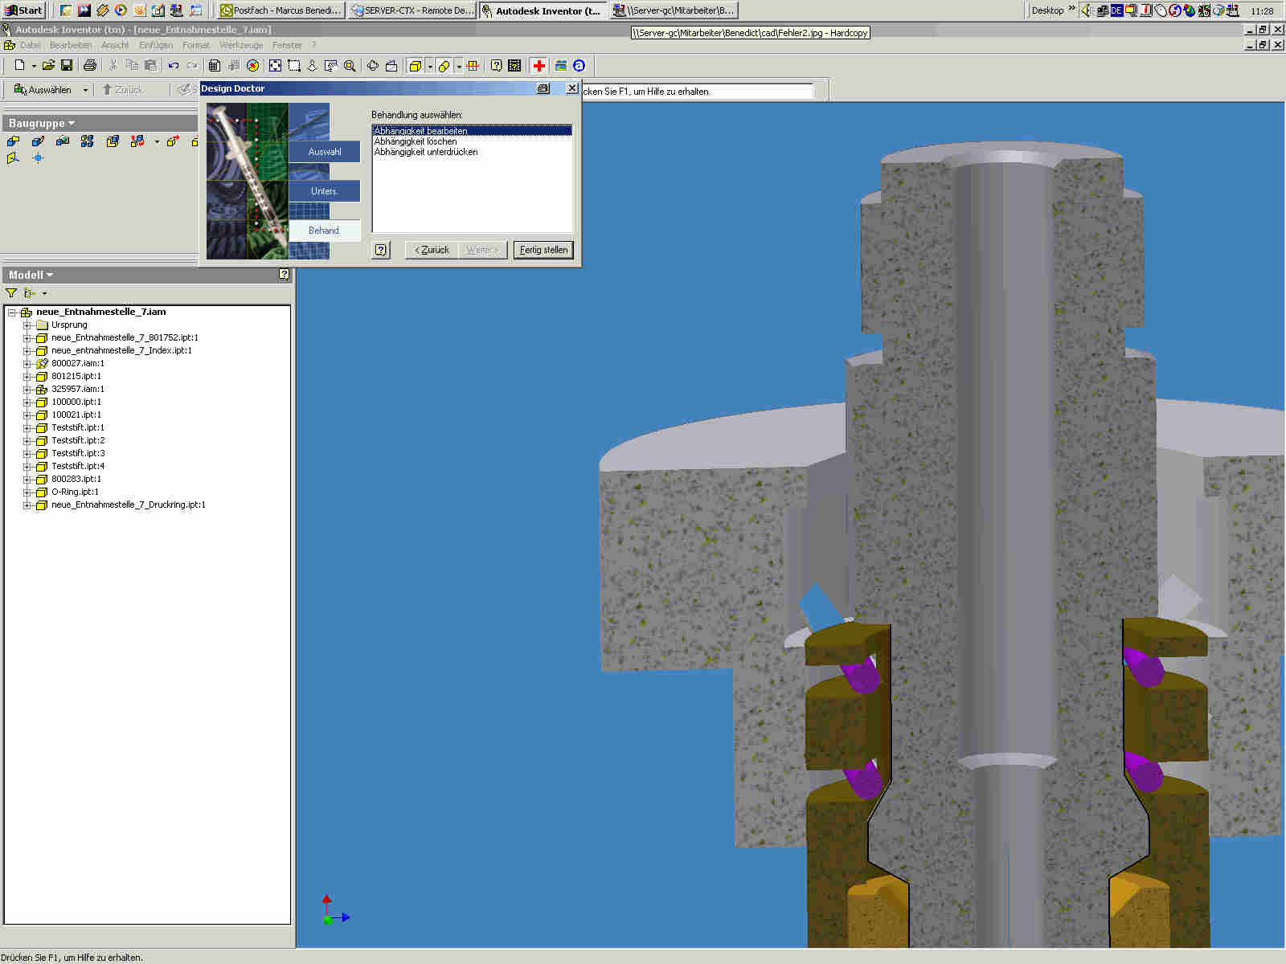
Task: Click the 'Fertig stellen' button
Action: [543, 250]
